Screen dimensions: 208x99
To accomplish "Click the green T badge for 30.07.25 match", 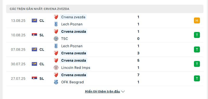I will pos(197,64).
